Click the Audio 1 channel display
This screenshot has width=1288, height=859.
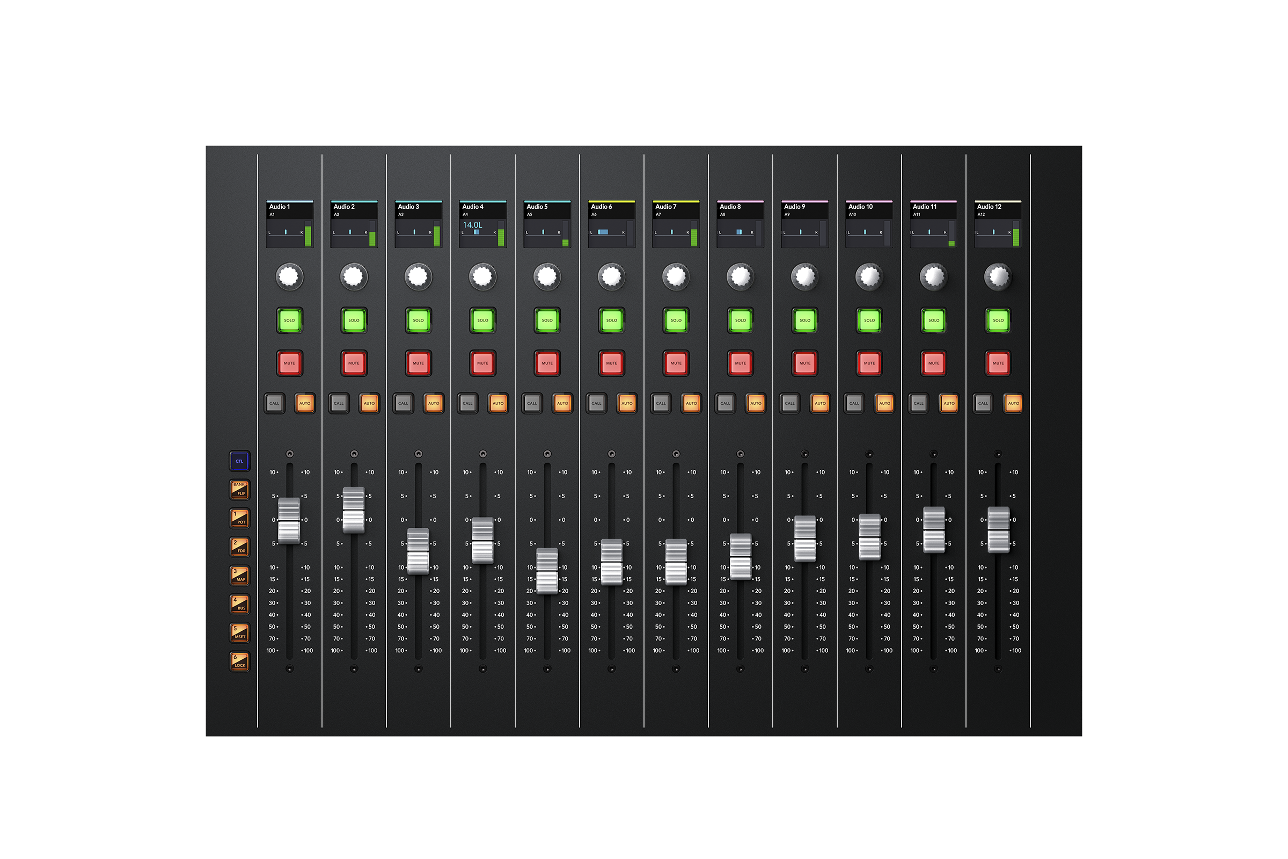pyautogui.click(x=290, y=224)
